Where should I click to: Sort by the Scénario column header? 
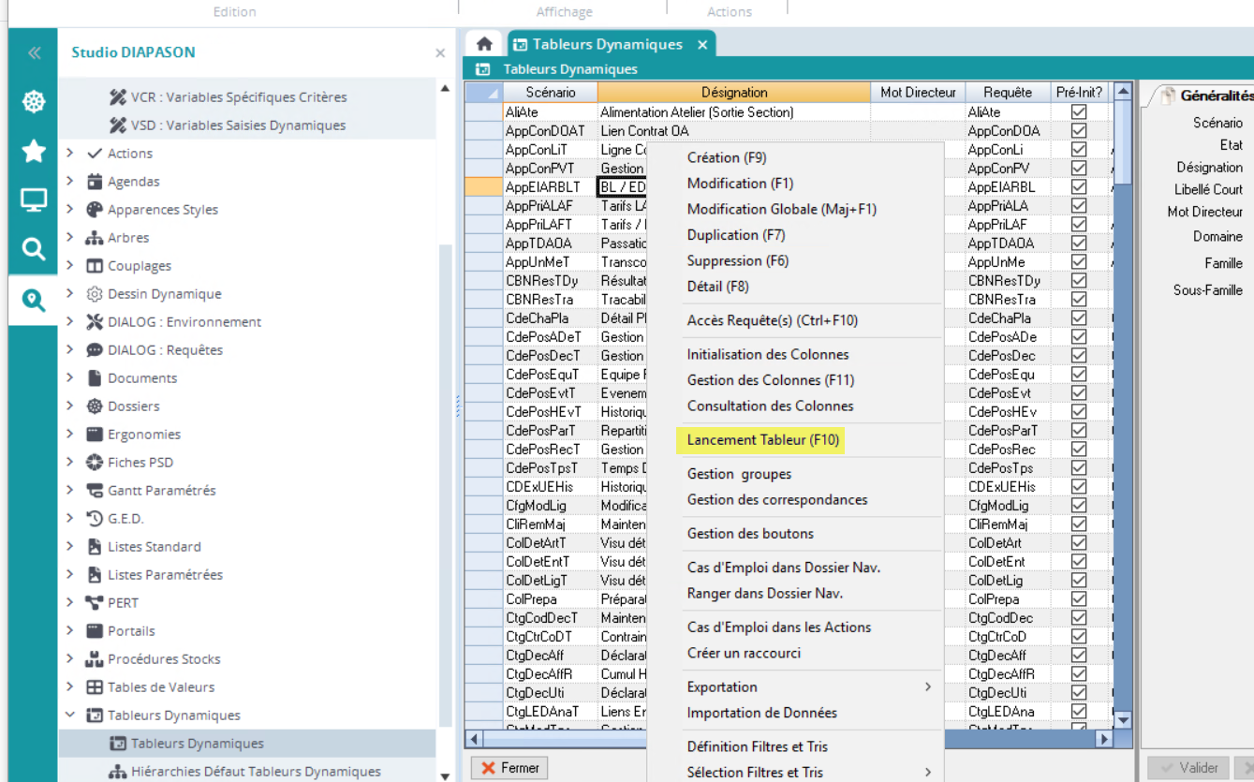[x=550, y=93]
